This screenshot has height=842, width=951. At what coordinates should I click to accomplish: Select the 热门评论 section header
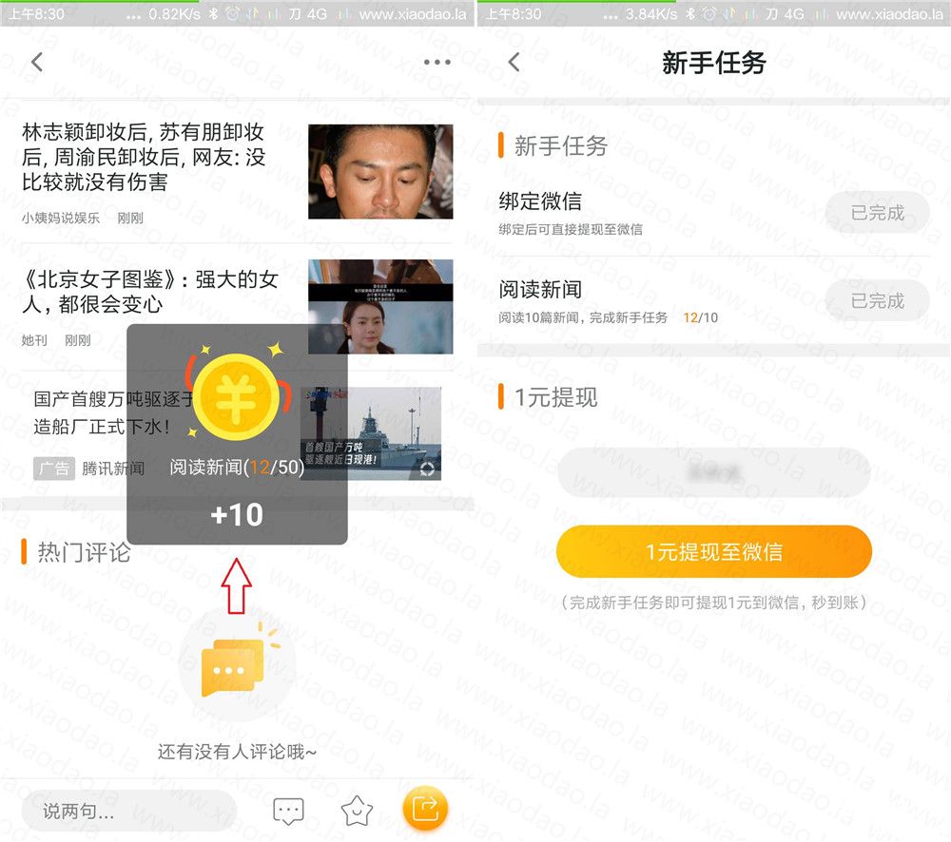(83, 552)
